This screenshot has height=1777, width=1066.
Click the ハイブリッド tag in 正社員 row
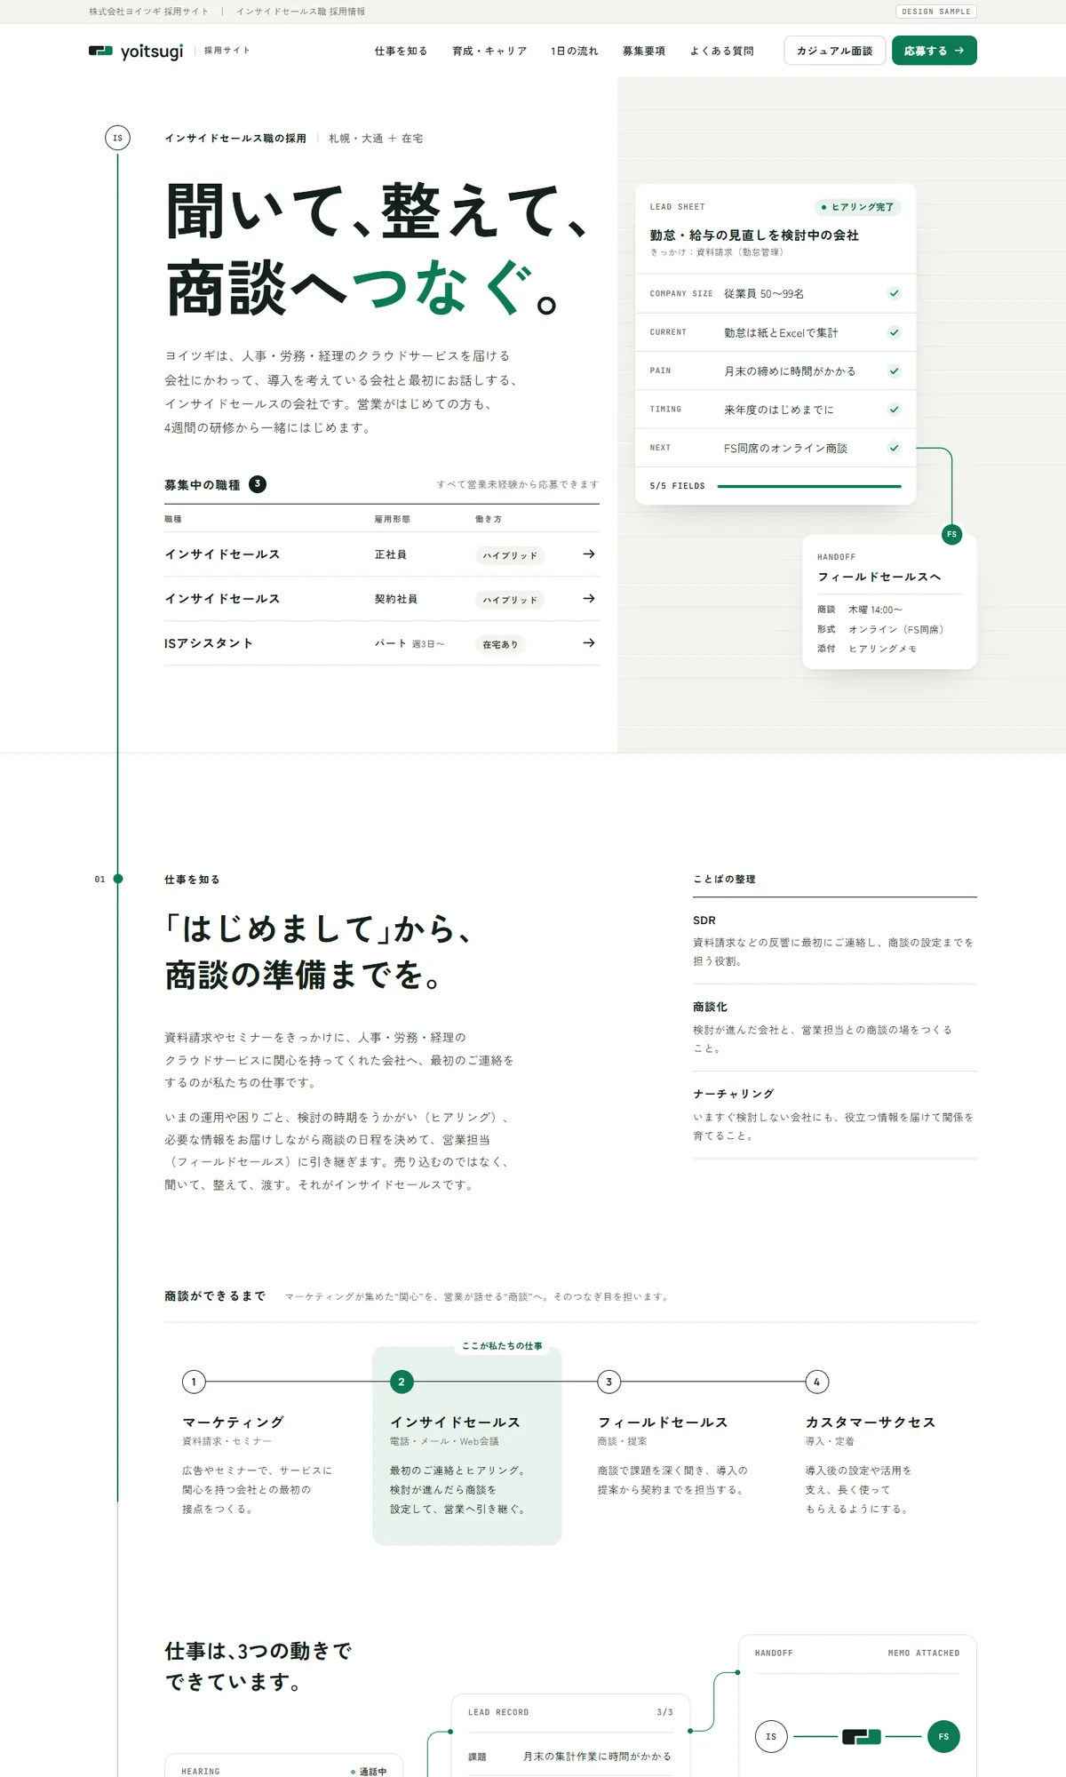[x=510, y=555]
